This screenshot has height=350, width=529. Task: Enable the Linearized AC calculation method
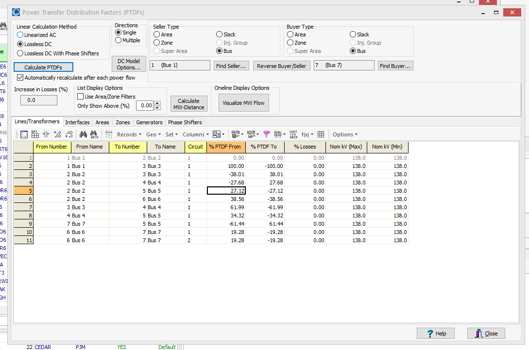pos(20,35)
